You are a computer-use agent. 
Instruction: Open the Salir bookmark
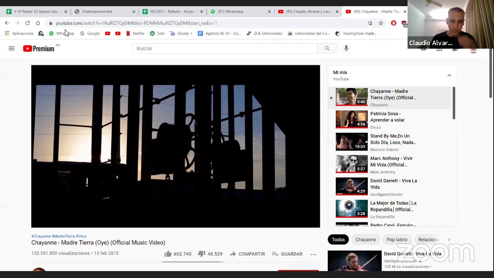coord(157,33)
